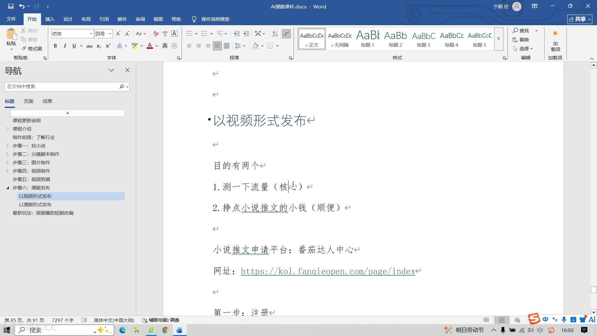
Task: Toggle Underline formatting
Action: coord(74,46)
